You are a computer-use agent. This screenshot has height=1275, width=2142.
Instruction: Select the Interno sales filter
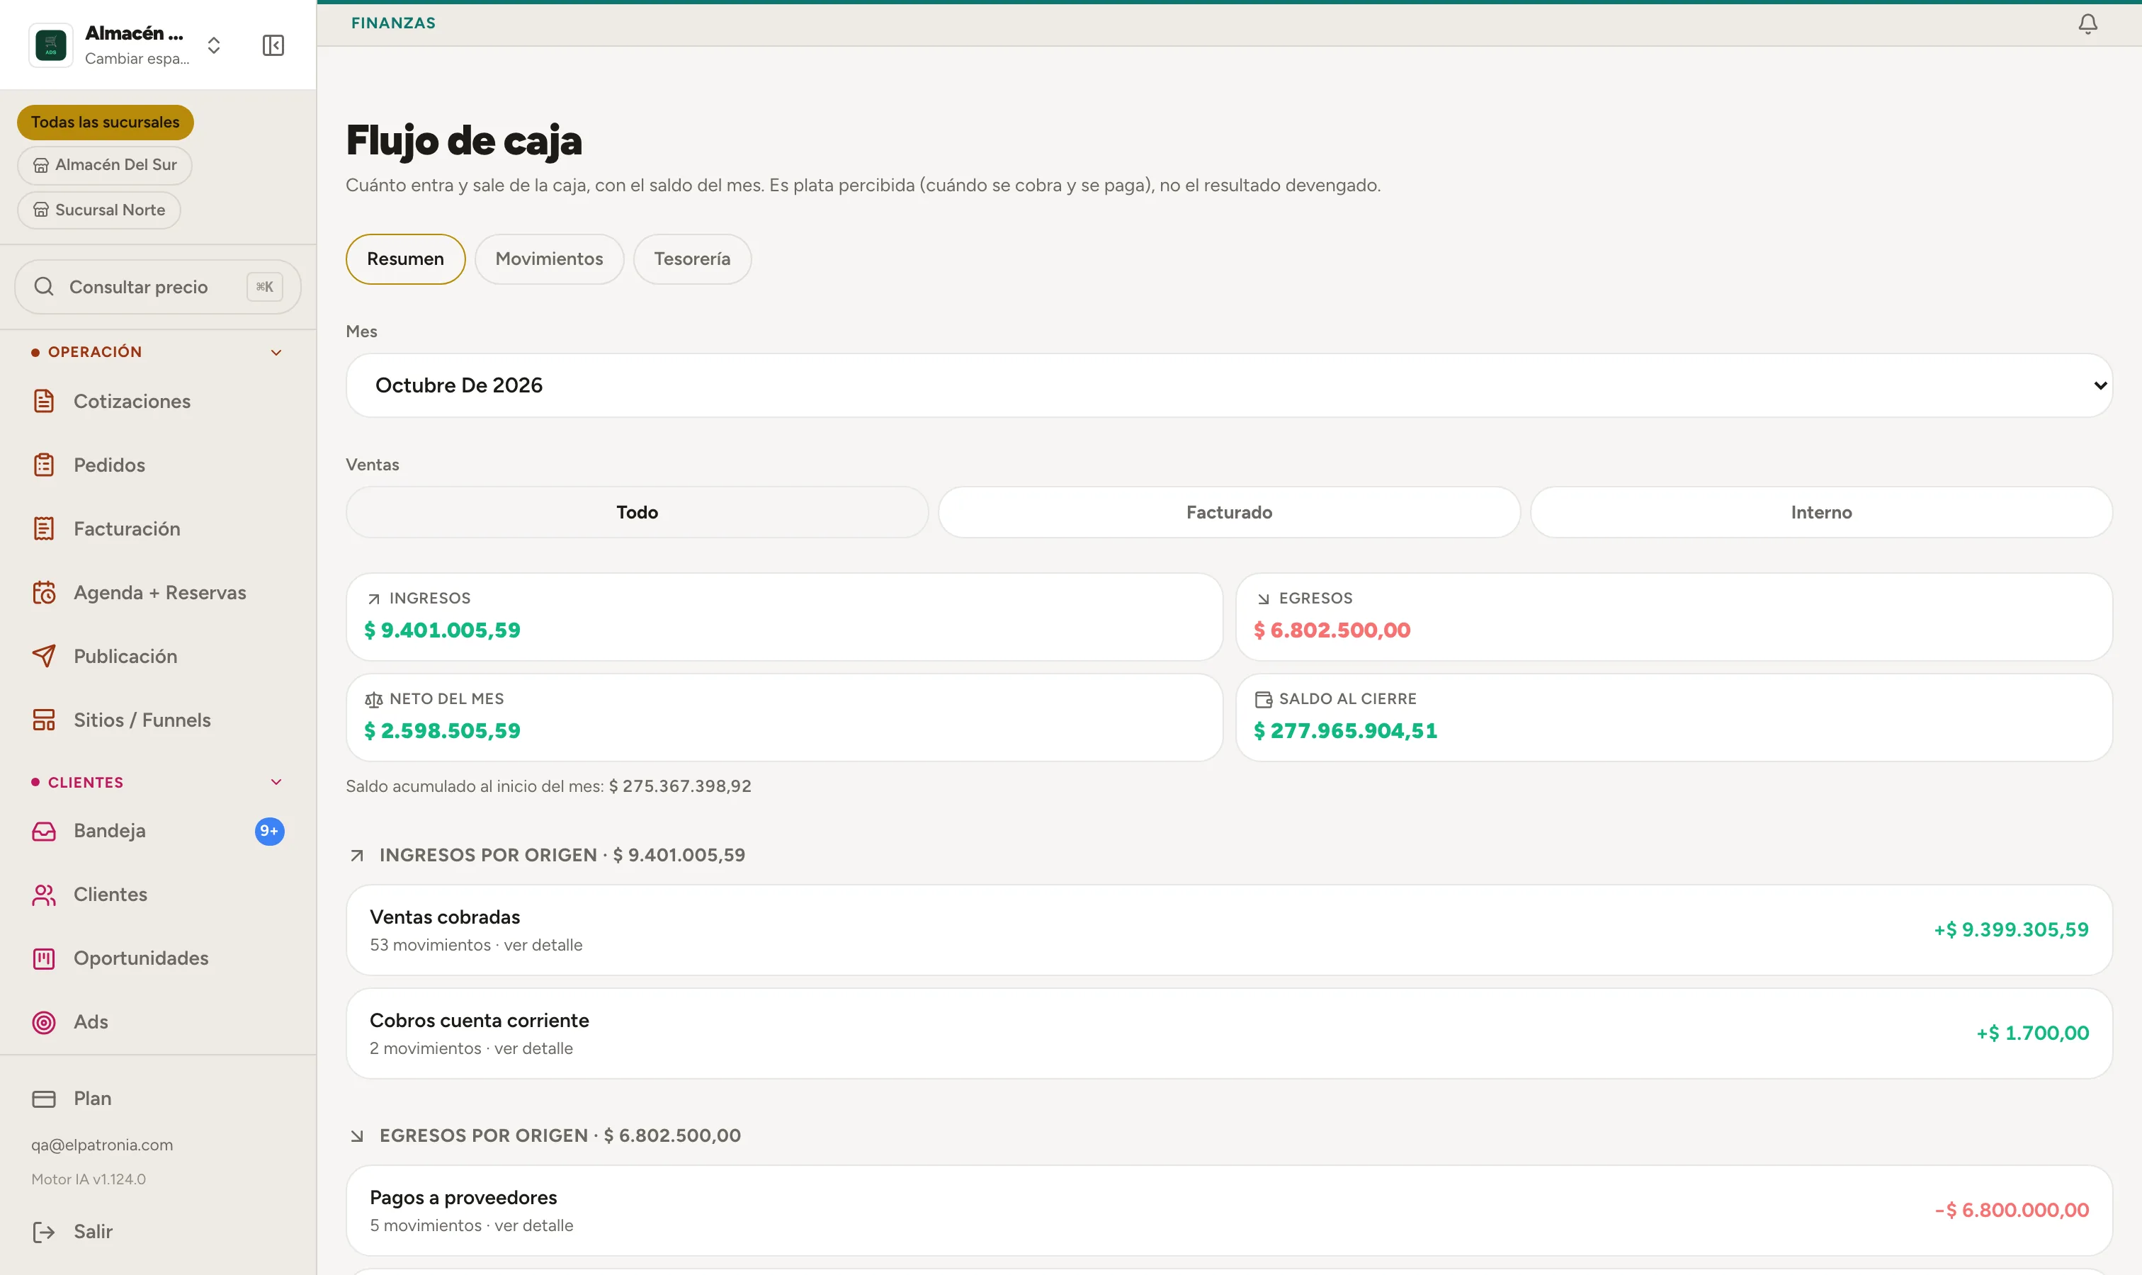(1820, 512)
